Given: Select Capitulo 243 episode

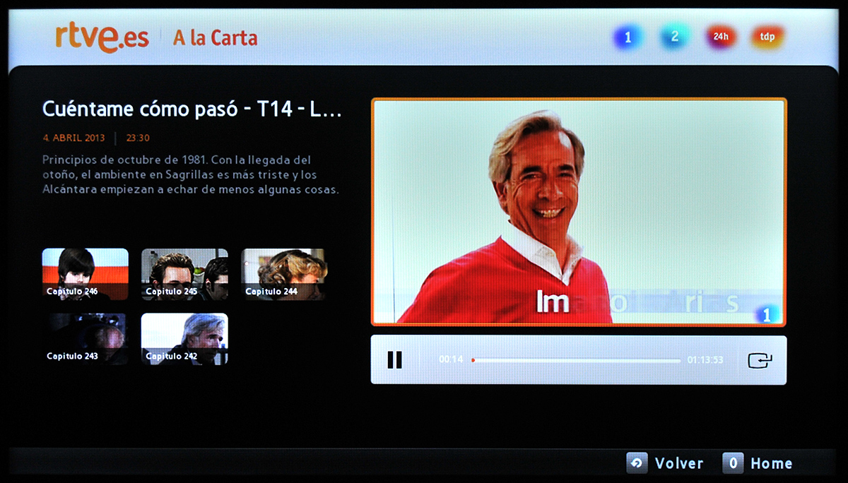Looking at the screenshot, I should click(85, 339).
